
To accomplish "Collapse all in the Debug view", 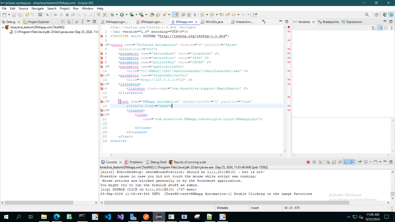I will click(x=63, y=22).
